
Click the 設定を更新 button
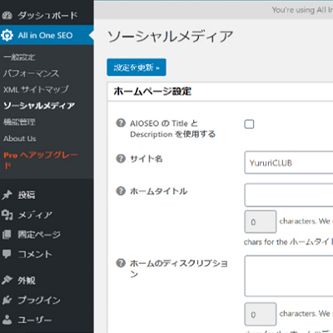[137, 67]
